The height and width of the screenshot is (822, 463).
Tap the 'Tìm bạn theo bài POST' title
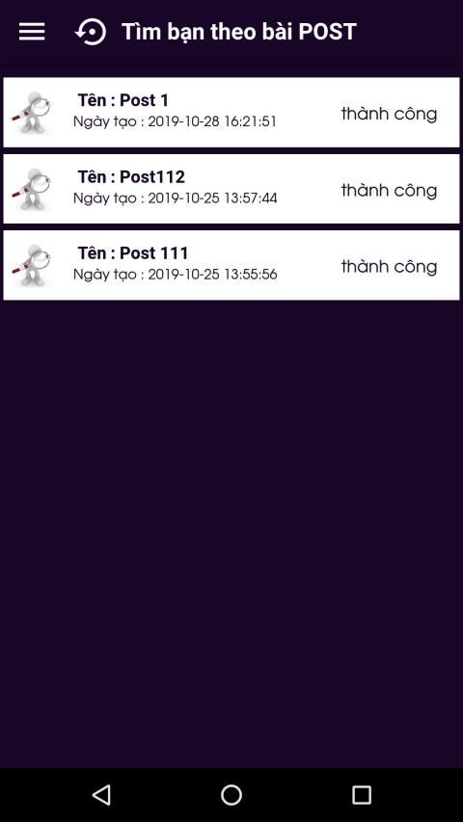(239, 32)
